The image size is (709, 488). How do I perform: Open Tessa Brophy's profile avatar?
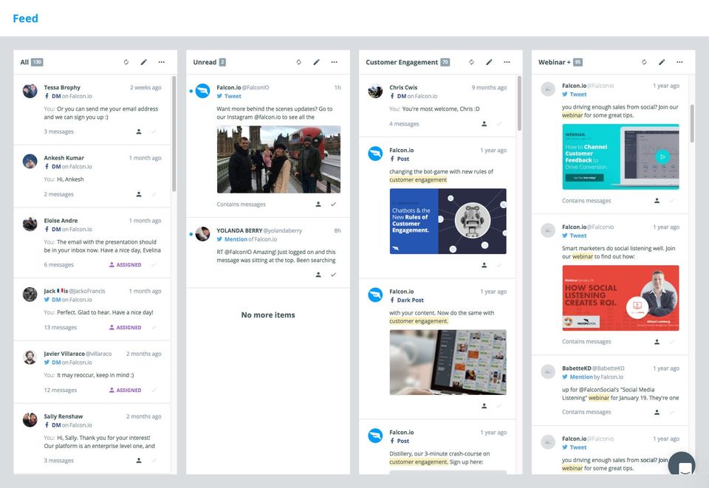point(30,91)
